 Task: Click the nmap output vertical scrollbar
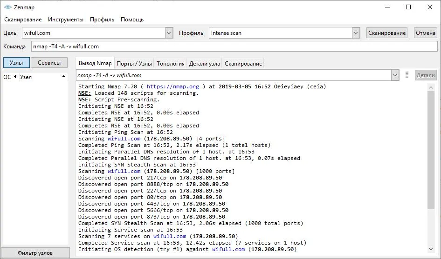(431, 149)
